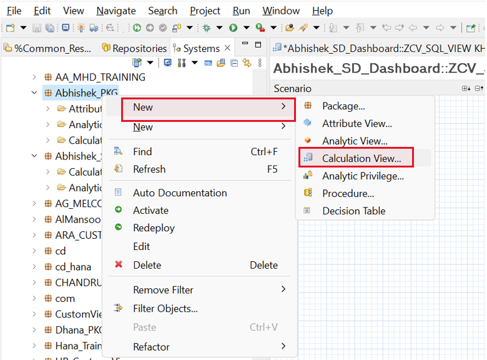Click the Package icon in New submenu
Viewport: 487px width, 360px height.
pyautogui.click(x=307, y=106)
